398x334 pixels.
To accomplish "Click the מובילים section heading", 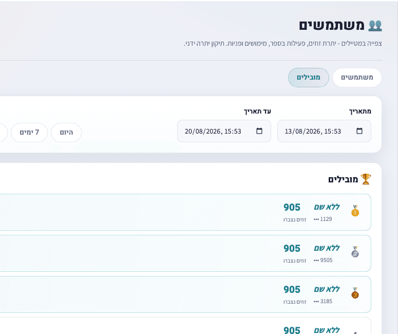I will 343,179.
